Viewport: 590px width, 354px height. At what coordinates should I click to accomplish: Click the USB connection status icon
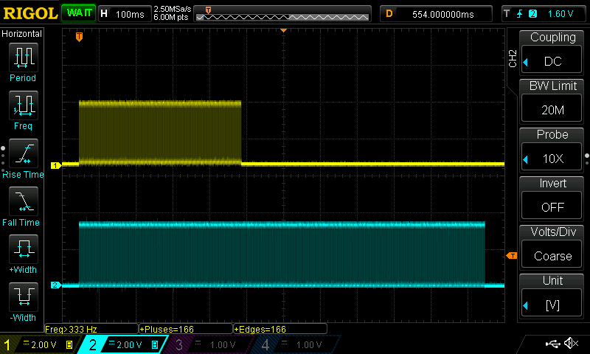pyautogui.click(x=552, y=344)
